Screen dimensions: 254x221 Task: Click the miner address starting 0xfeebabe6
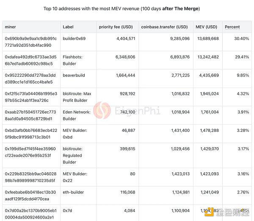[x=30, y=195]
